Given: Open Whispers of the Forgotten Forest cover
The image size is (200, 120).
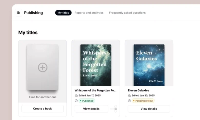Looking at the screenshot, I should click(x=96, y=65).
